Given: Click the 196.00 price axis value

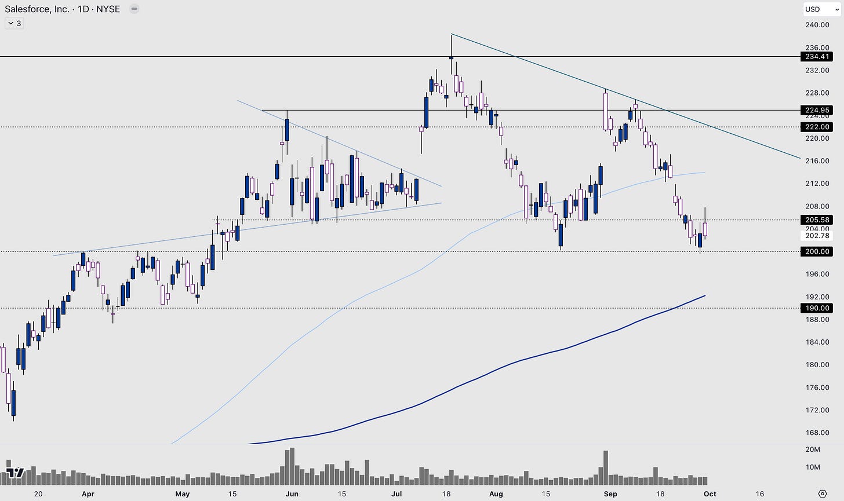Looking at the screenshot, I should (817, 274).
